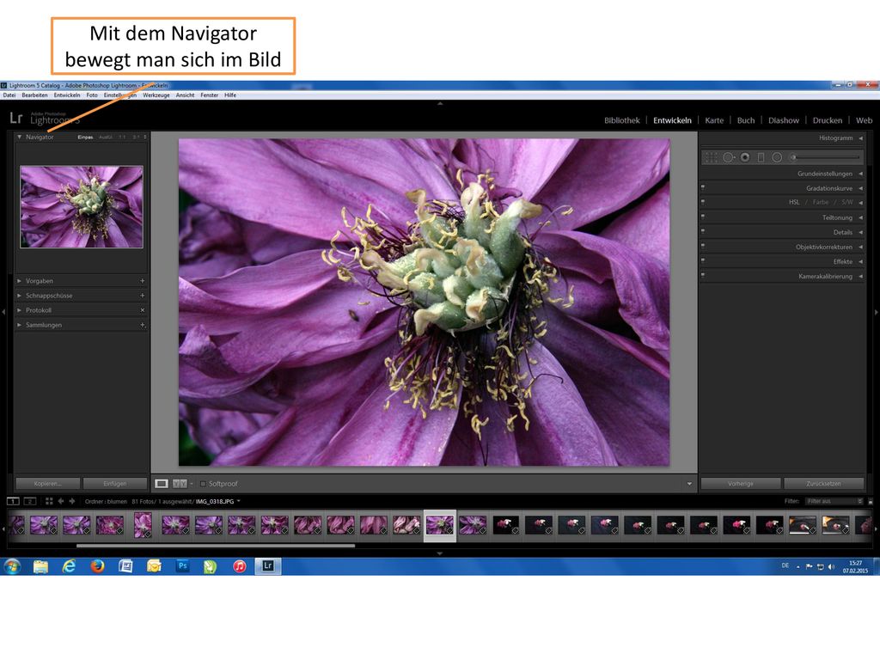Toggle the Details panel switch
Screen dimensions: 880x660
pos(703,230)
